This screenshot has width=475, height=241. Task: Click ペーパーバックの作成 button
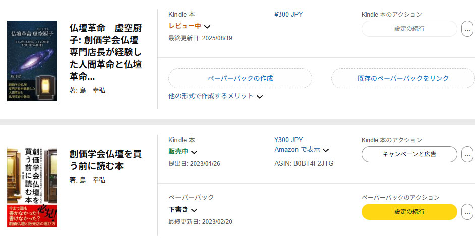(x=240, y=78)
